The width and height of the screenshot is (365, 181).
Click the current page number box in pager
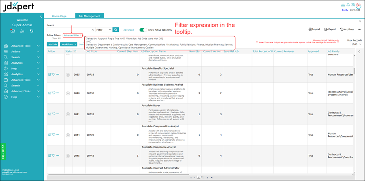[x=199, y=177]
